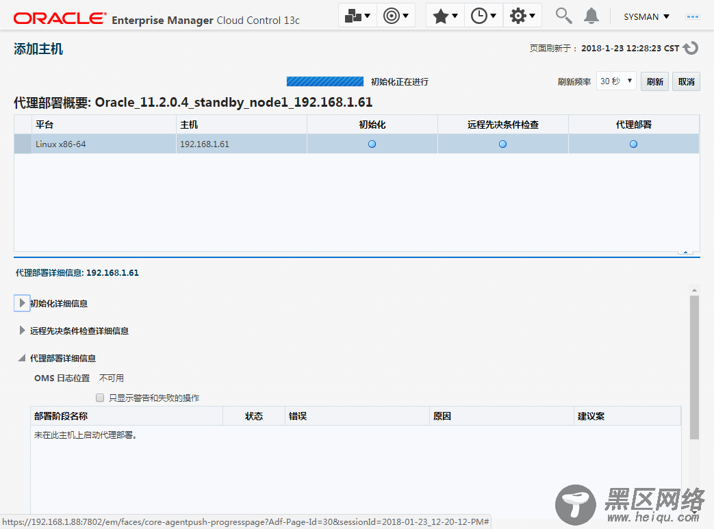Screen dimensions: 714x529
Task: Enable 只显示警告和失败的操作 checkbox
Action: tap(100, 398)
